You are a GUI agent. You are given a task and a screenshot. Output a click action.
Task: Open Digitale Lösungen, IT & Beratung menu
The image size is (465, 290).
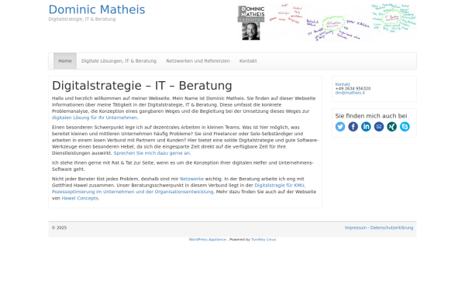tap(119, 61)
